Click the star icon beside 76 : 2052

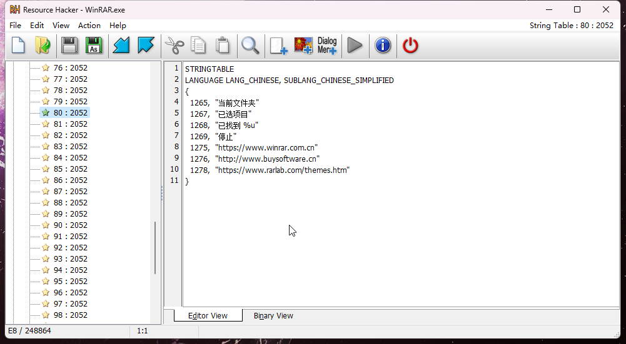click(x=46, y=68)
